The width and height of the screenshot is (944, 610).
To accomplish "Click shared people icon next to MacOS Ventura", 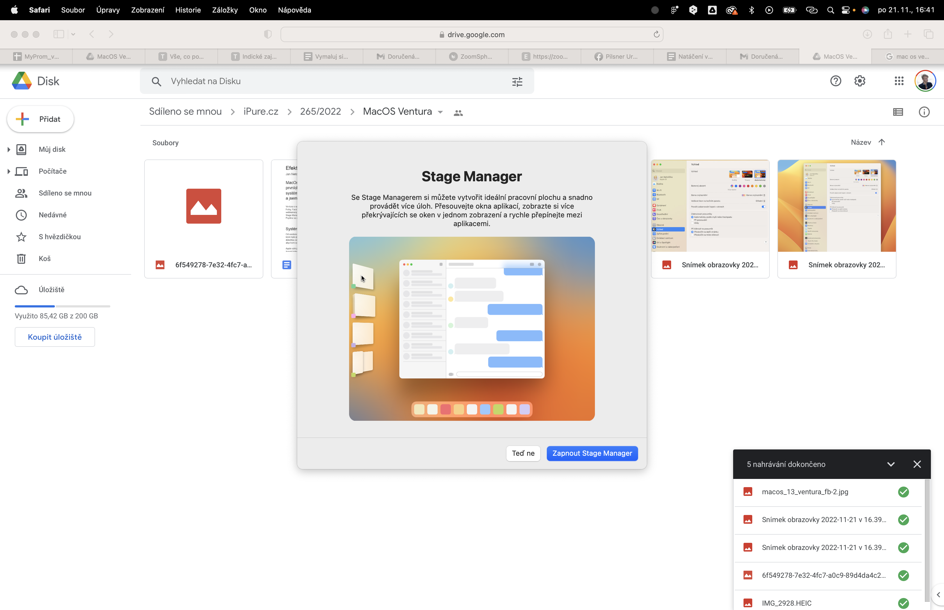I will pyautogui.click(x=458, y=113).
